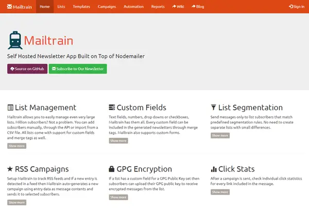Click paragraph starting 'Send messages only to list'
This screenshot has height=210, width=309.
(x=252, y=122)
